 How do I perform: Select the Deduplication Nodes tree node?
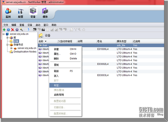click(x=25, y=52)
